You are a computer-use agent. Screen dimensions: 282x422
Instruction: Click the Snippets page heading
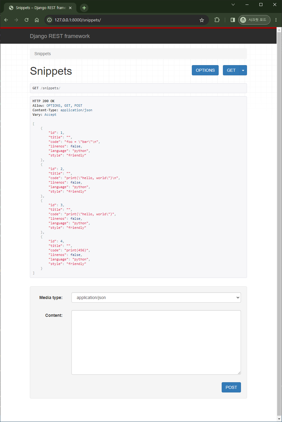coord(51,71)
